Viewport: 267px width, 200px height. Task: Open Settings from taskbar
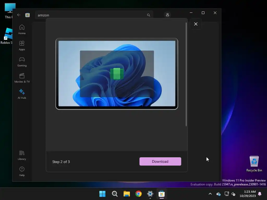pos(150,194)
